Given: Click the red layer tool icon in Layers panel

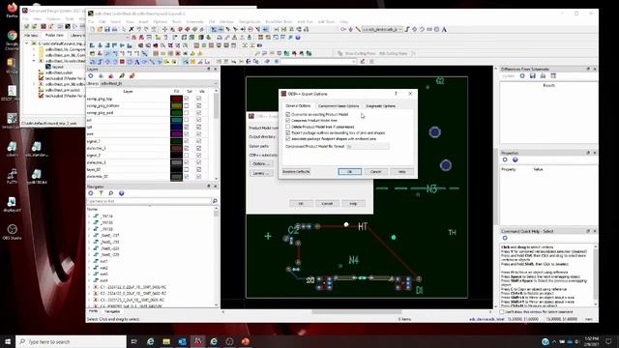Looking at the screenshot, I should coord(111,75).
